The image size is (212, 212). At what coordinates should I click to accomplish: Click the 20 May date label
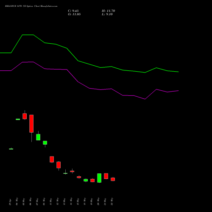(98, 201)
